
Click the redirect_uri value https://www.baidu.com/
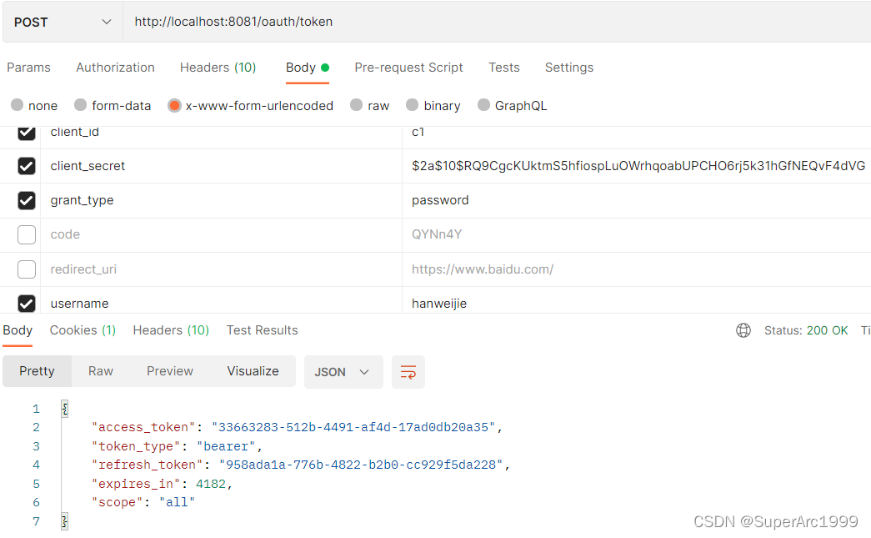(x=482, y=269)
